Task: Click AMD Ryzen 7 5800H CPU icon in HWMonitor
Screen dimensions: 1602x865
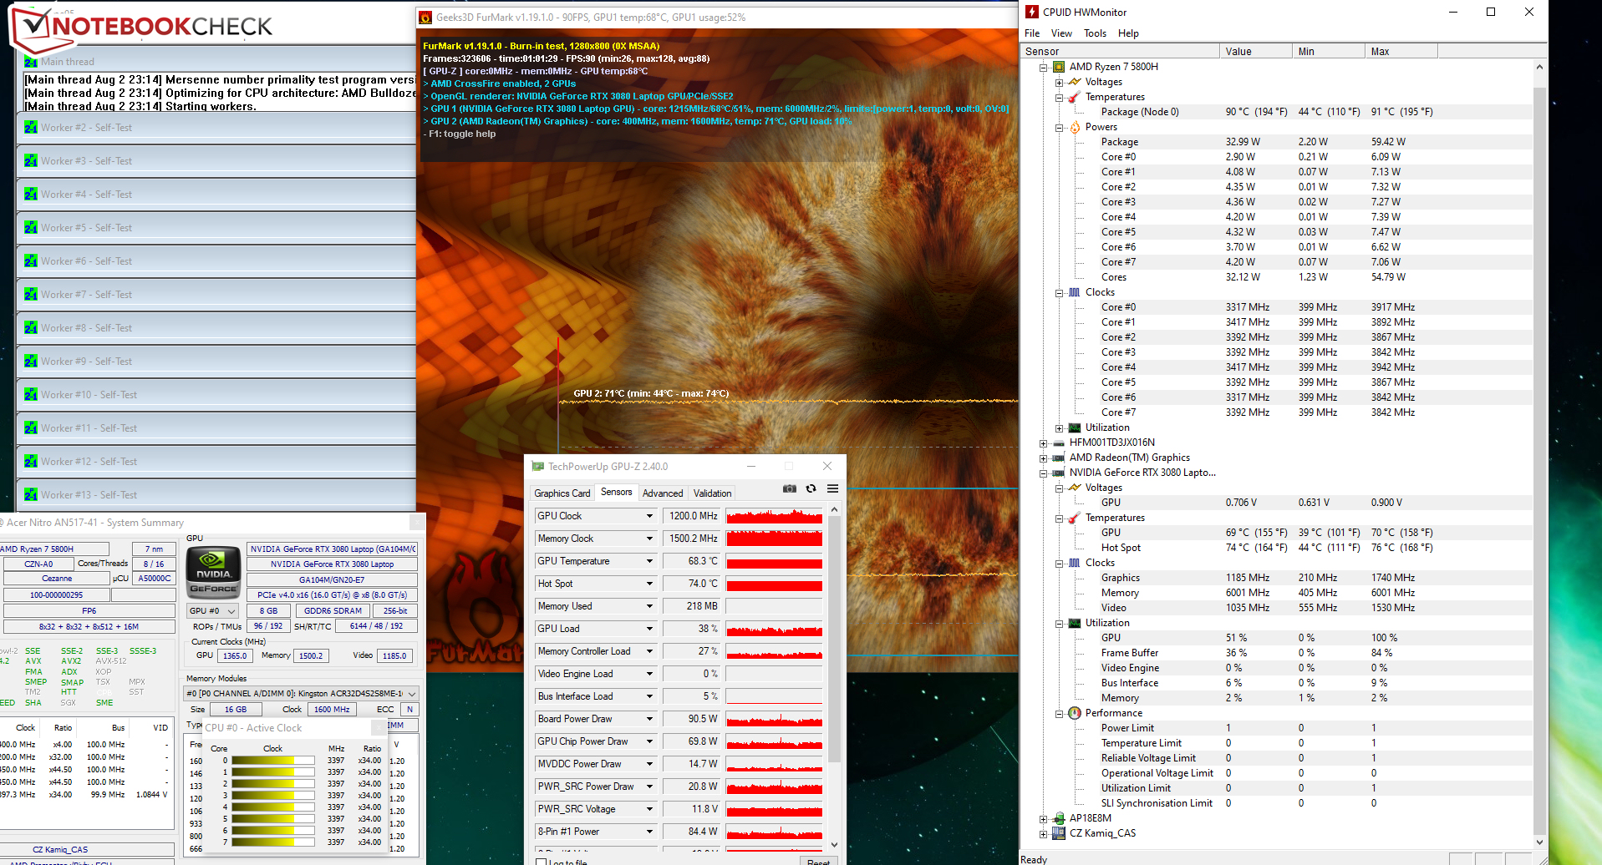Action: point(1059,67)
